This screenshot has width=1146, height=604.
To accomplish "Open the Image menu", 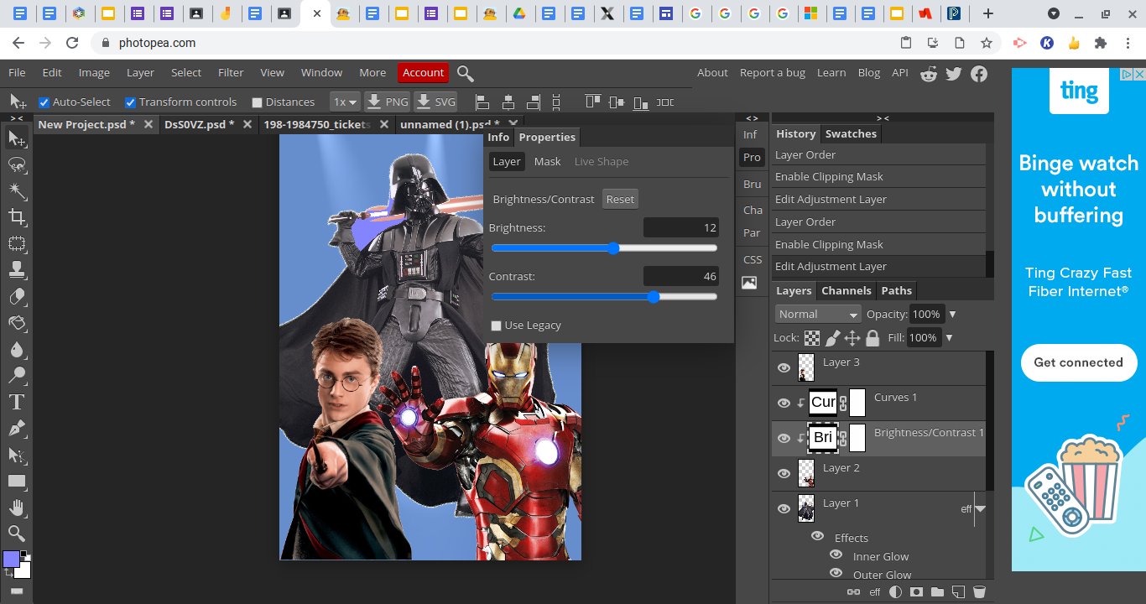I will point(94,73).
